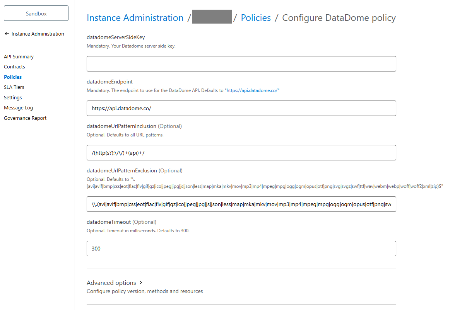
Task: Open the api.datadome.co default link
Action: tap(252, 90)
